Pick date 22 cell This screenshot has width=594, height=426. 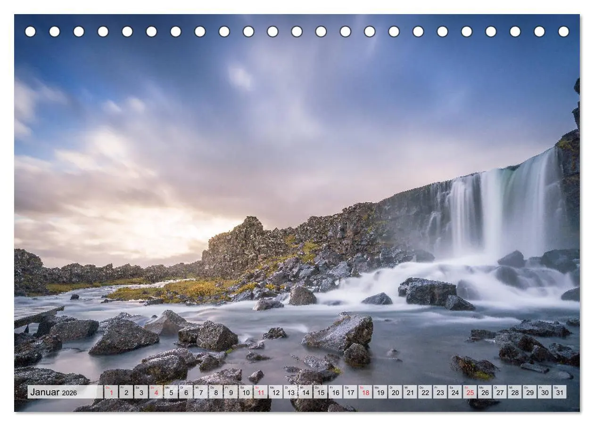425,392
